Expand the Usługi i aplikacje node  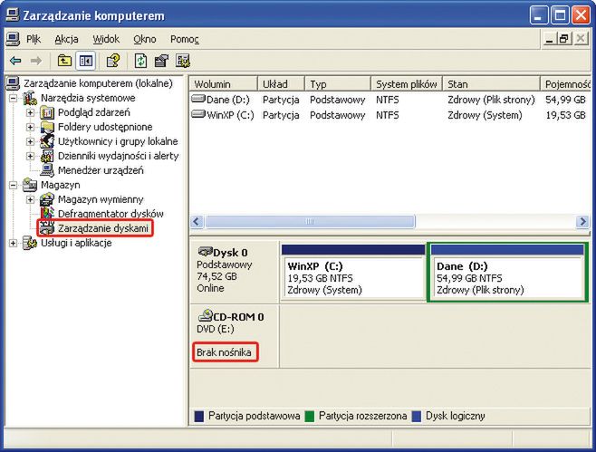[13, 243]
